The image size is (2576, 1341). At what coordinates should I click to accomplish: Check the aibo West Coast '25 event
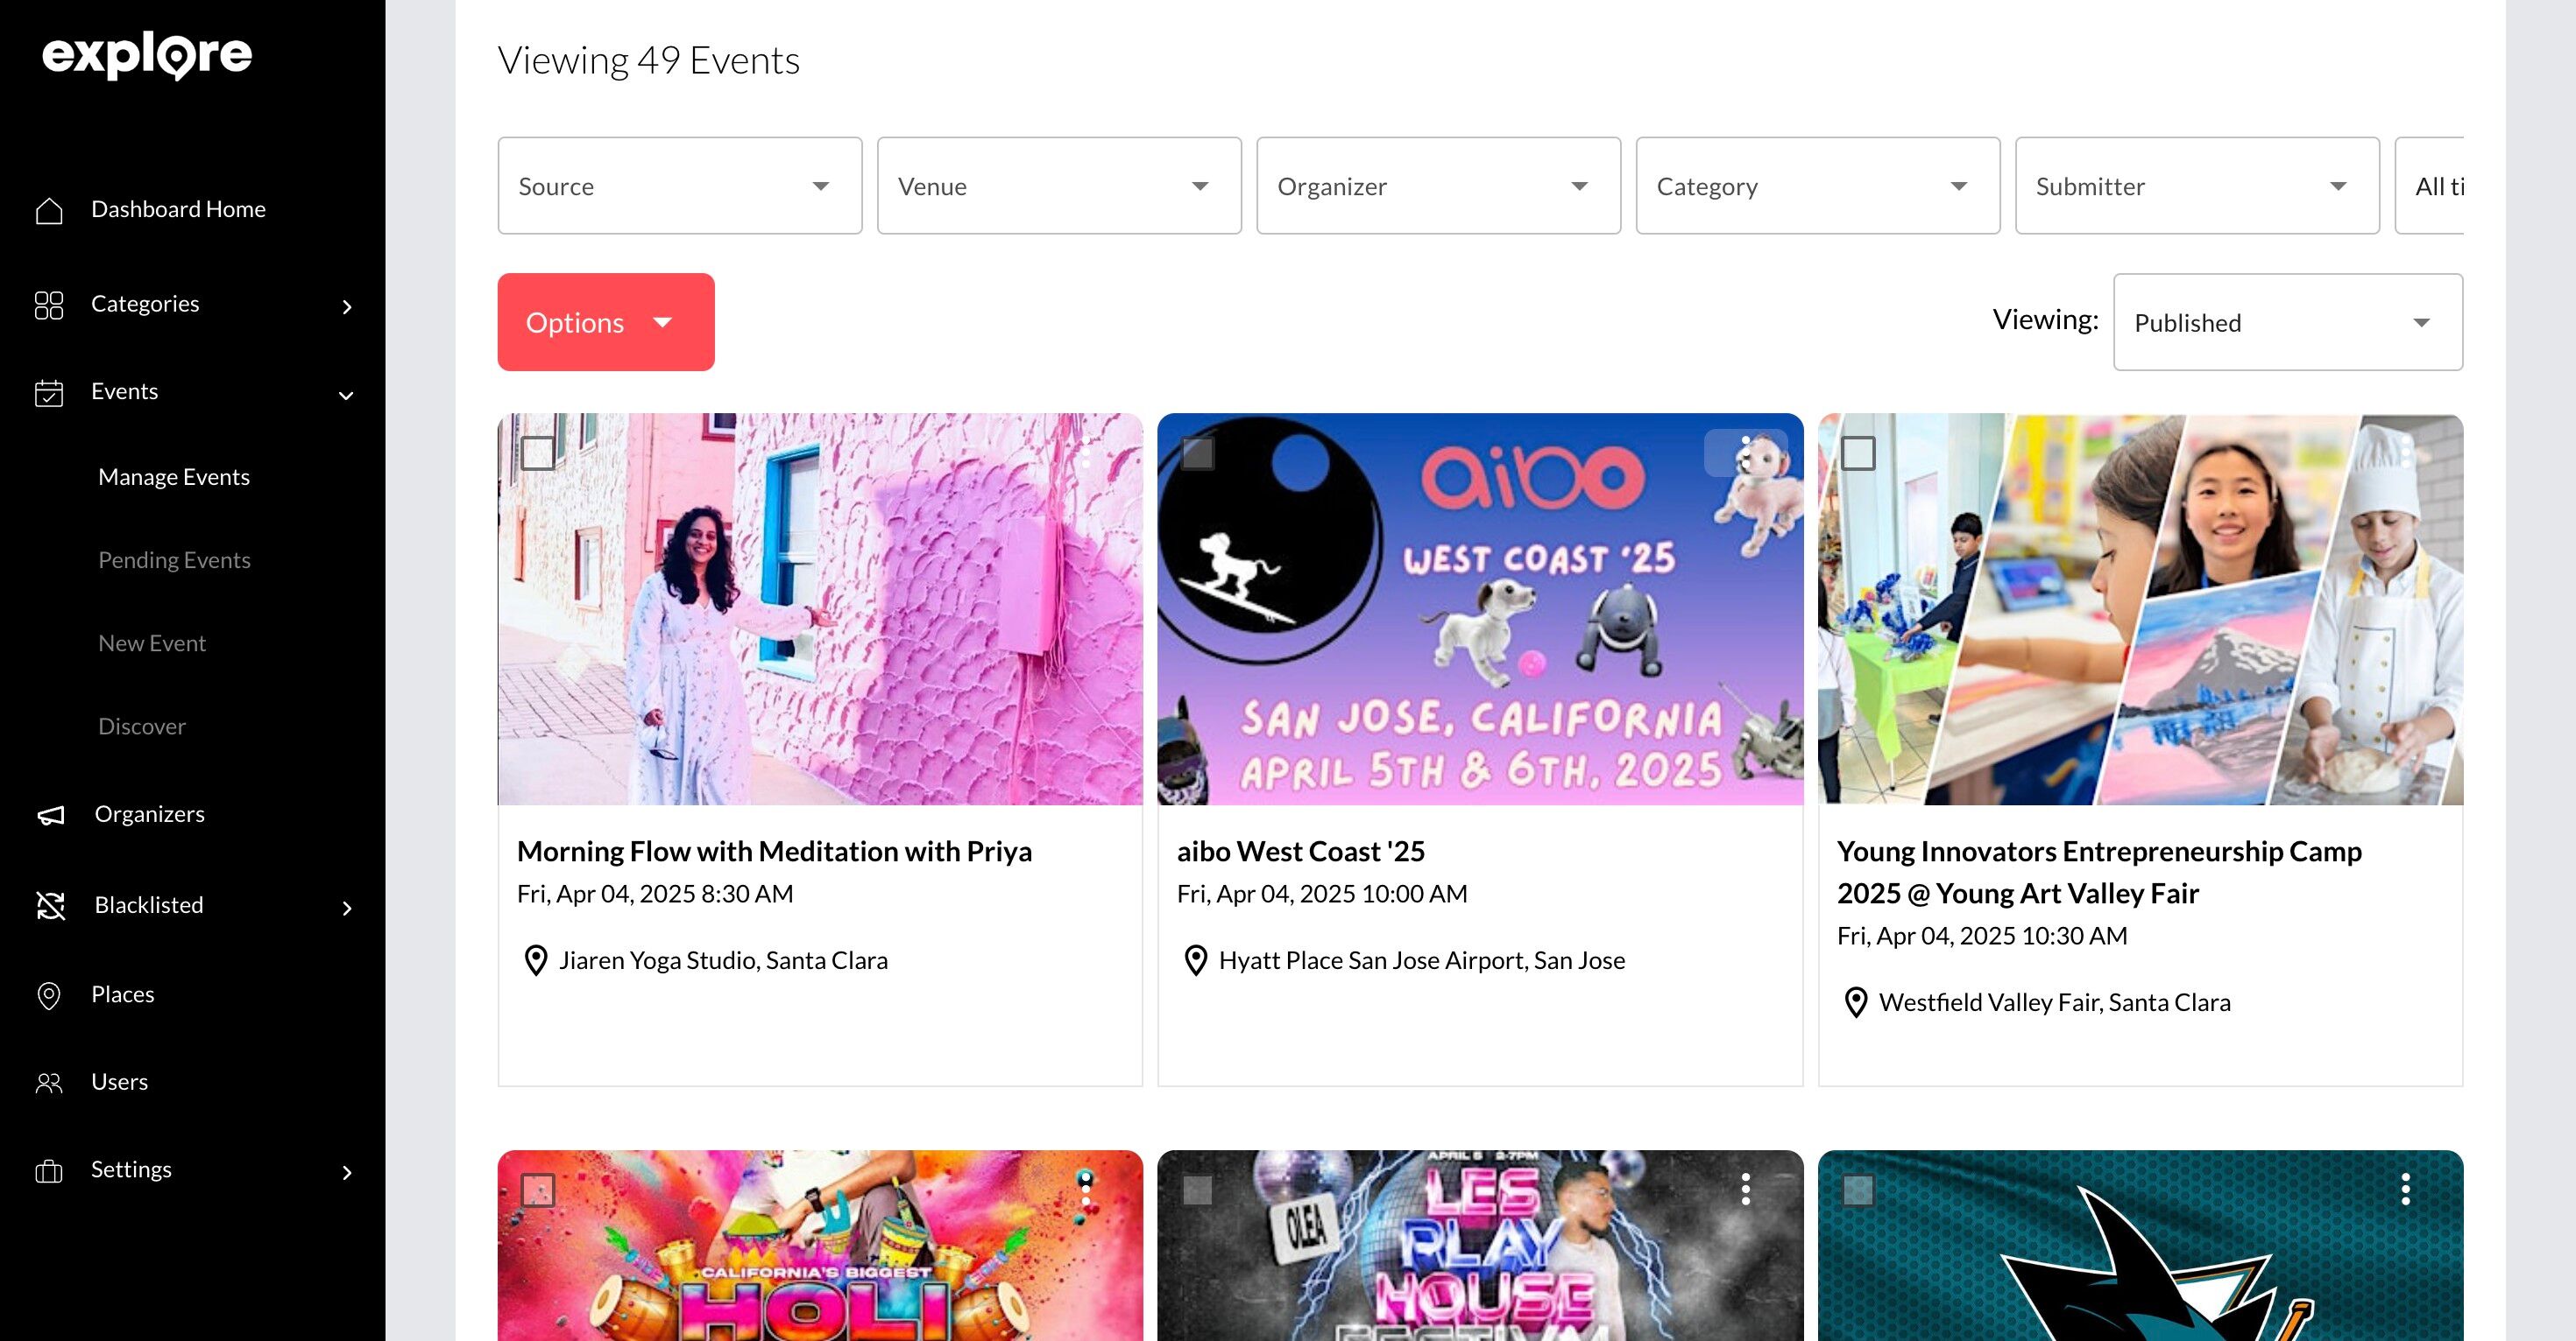click(x=1197, y=453)
